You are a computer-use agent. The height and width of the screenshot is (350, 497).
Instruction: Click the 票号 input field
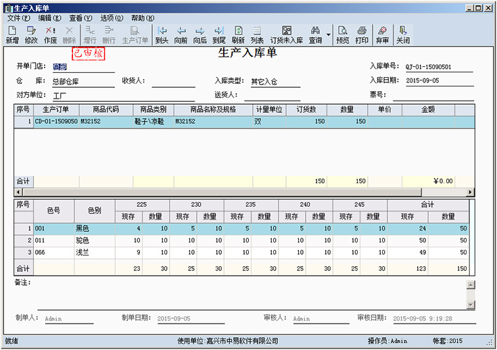[x=433, y=96]
